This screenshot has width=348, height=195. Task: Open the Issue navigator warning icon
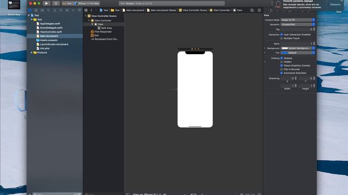click(x=54, y=10)
